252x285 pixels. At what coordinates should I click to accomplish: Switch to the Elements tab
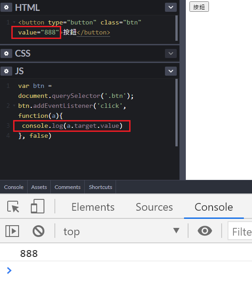pos(93,207)
